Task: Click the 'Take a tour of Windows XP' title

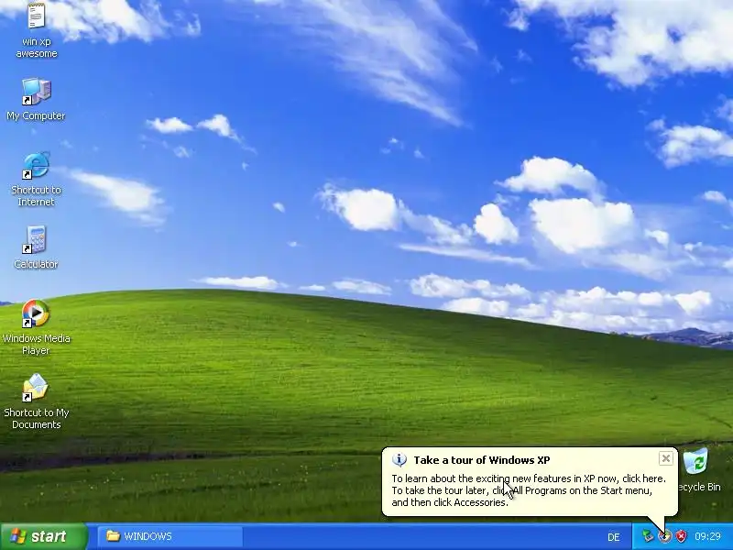Action: click(x=482, y=460)
